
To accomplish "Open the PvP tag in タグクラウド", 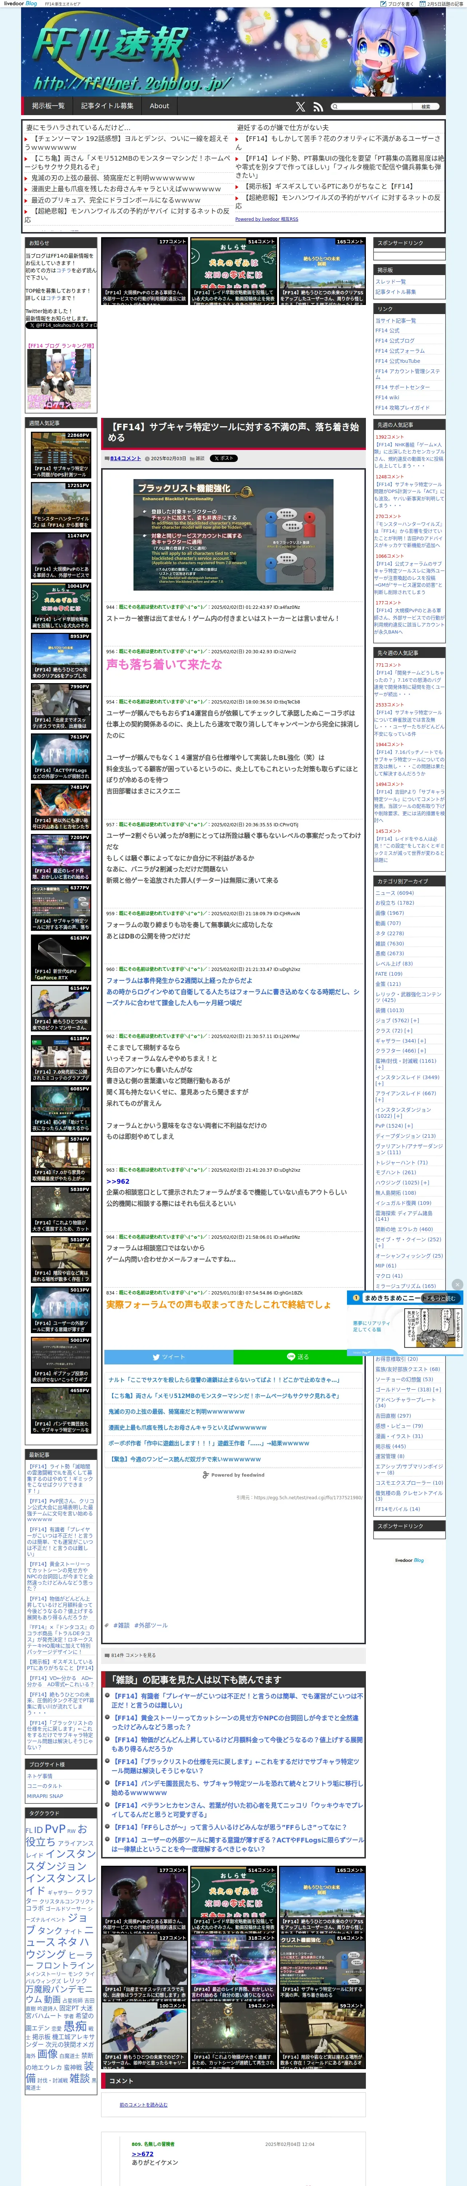I will click(54, 1829).
